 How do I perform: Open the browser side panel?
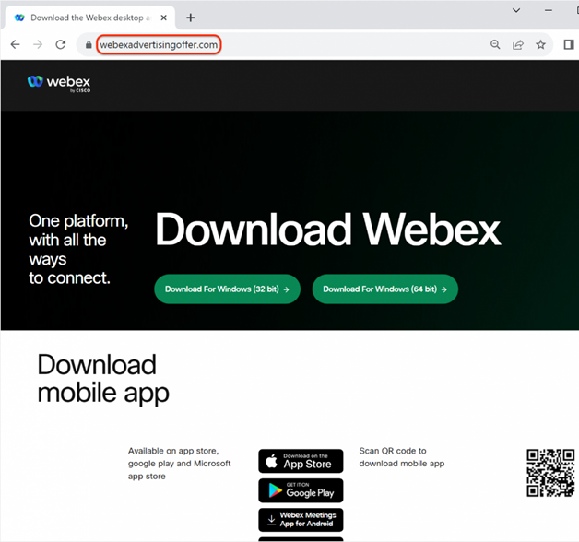click(569, 44)
